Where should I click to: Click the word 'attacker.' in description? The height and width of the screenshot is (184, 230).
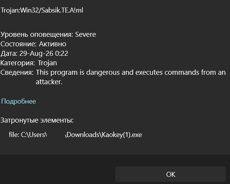point(49,82)
